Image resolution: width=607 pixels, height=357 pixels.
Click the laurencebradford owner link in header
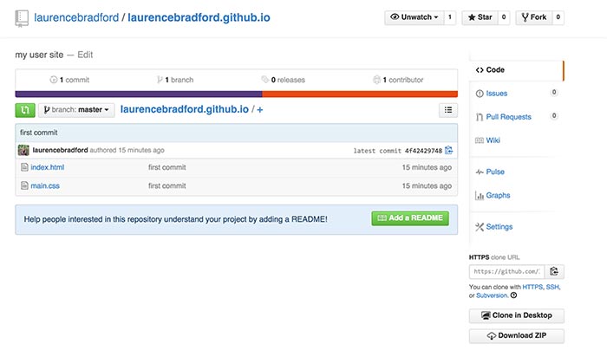point(76,18)
